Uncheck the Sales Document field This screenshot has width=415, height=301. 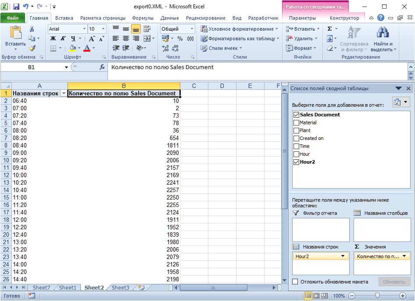click(x=297, y=115)
